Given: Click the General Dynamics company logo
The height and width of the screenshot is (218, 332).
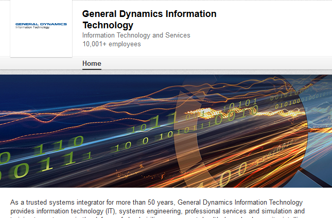Looking at the screenshot, I should coord(41,26).
